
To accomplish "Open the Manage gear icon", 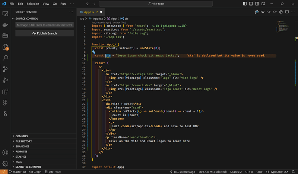I will (x=5, y=163).
